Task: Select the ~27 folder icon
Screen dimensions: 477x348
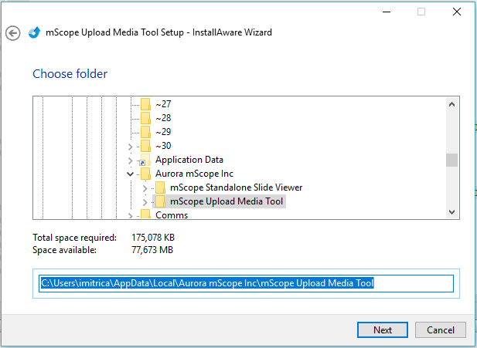Action: [x=145, y=104]
